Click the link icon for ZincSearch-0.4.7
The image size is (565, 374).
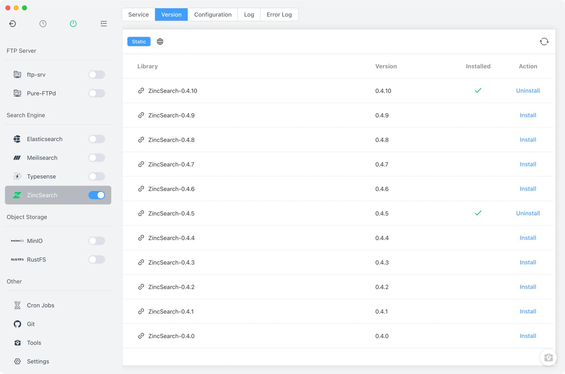[141, 164]
